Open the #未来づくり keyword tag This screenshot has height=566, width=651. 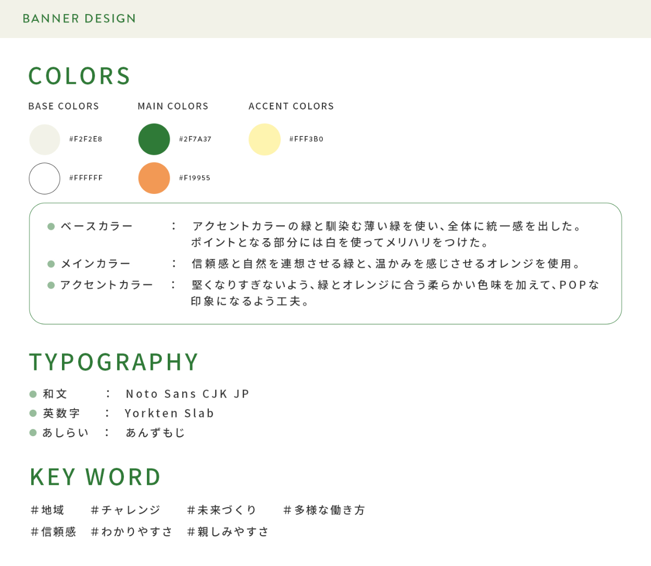click(x=222, y=510)
